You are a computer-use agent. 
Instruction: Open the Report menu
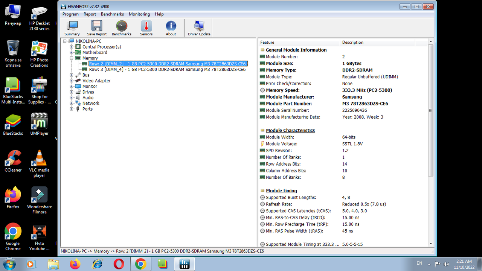pyautogui.click(x=90, y=14)
